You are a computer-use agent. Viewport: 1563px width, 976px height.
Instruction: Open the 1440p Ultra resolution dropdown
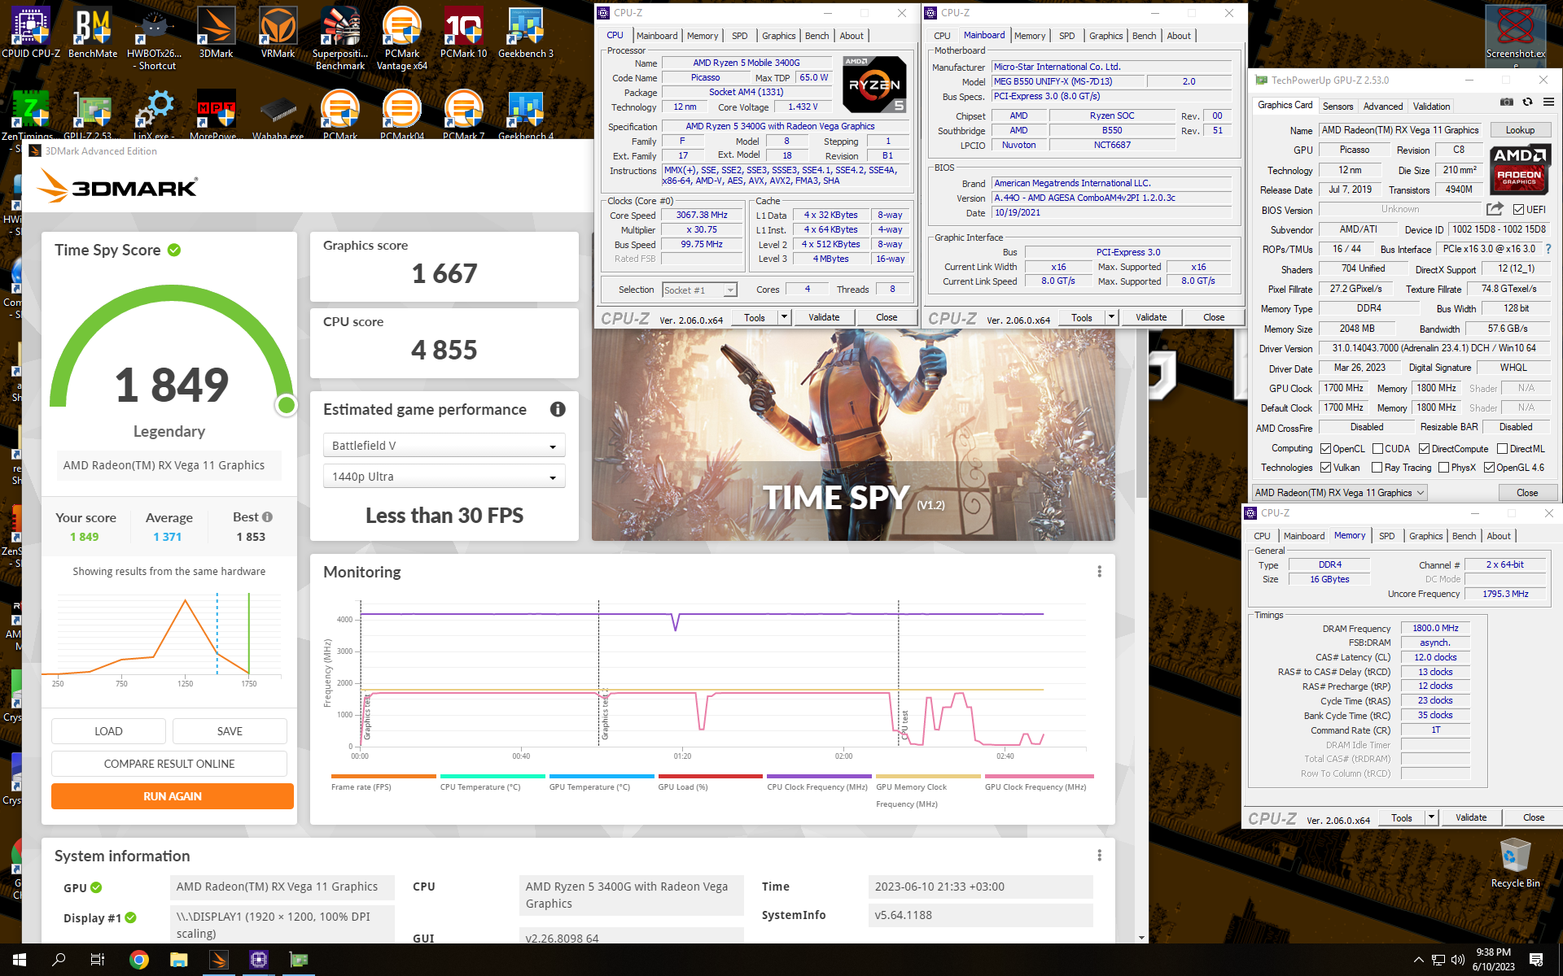click(444, 477)
